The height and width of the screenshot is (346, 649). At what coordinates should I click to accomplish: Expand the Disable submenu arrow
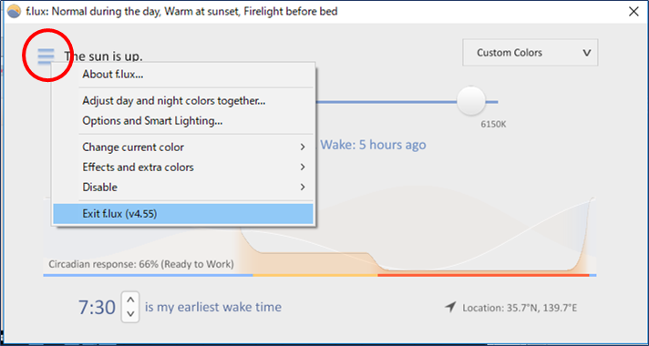pos(303,187)
